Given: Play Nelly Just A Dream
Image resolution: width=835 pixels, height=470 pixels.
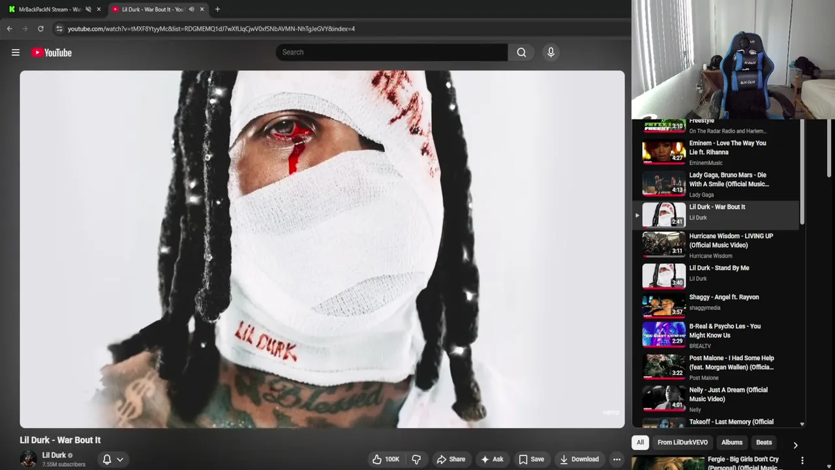Looking at the screenshot, I should [729, 394].
